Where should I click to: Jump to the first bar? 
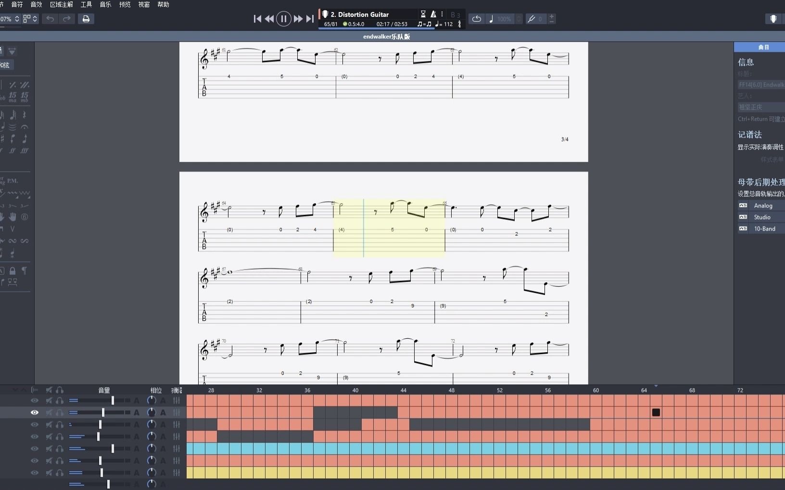(257, 19)
